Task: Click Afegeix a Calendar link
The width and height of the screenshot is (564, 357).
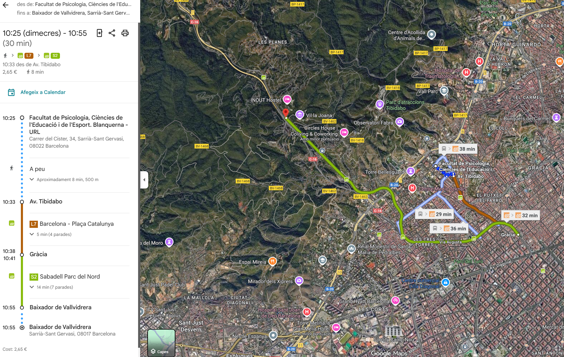Action: tap(43, 92)
